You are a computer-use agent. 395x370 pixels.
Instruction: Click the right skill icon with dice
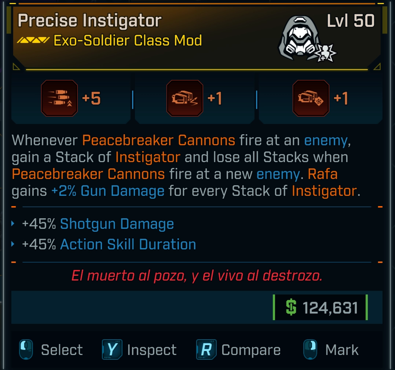[x=311, y=98]
